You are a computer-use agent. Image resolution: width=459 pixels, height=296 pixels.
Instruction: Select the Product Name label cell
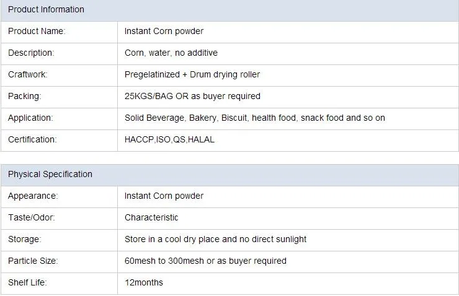pyautogui.click(x=37, y=31)
